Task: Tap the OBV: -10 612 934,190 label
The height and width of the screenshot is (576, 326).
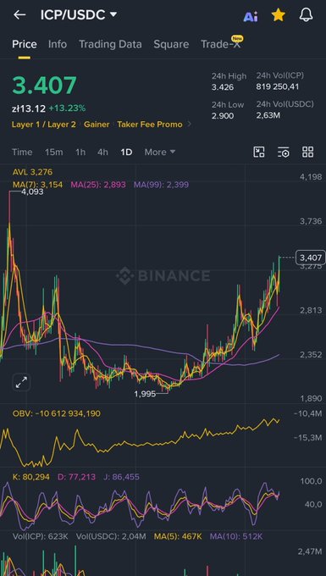Action: point(57,413)
